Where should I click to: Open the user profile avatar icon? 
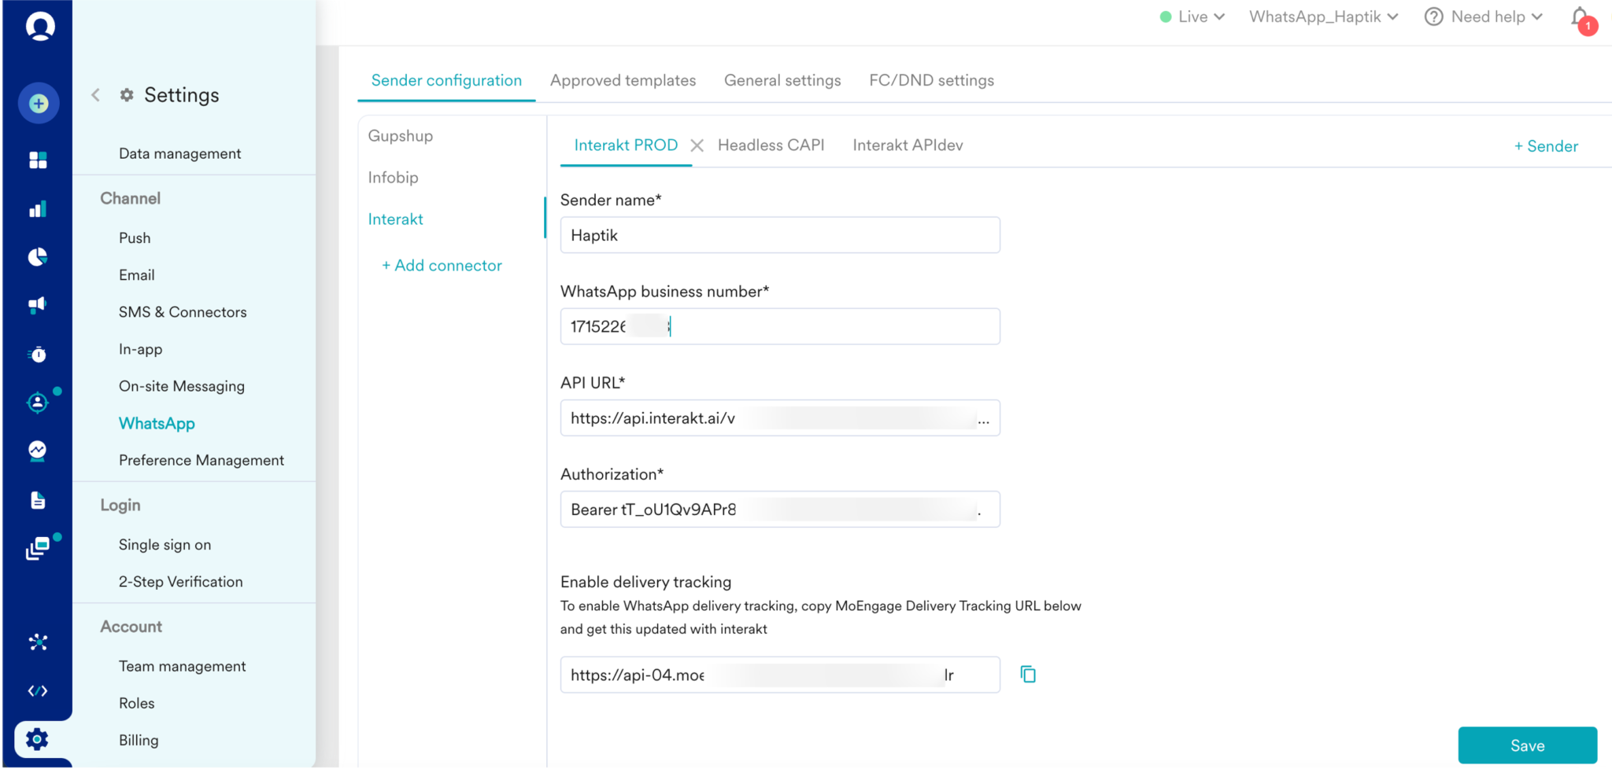[x=38, y=25]
